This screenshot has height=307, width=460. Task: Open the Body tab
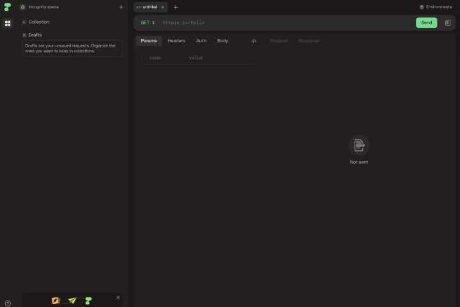(222, 41)
